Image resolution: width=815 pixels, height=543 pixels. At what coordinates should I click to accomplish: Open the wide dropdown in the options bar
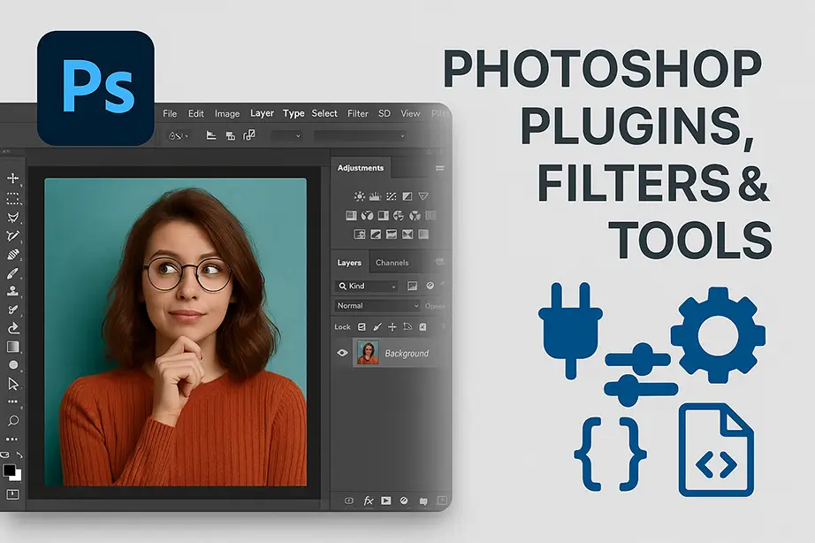[x=360, y=136]
